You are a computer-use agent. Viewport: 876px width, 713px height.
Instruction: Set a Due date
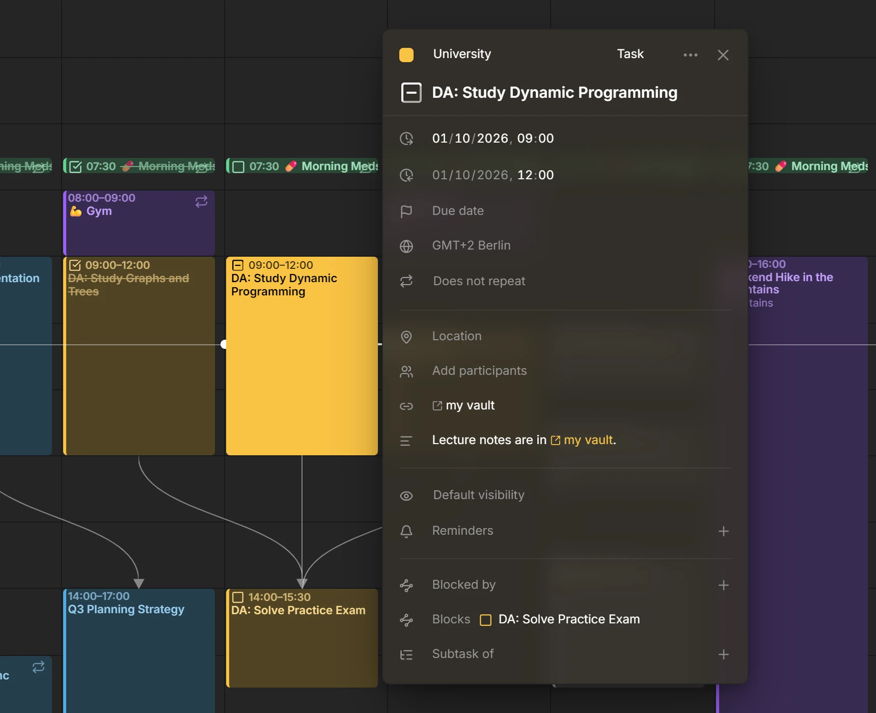click(458, 211)
